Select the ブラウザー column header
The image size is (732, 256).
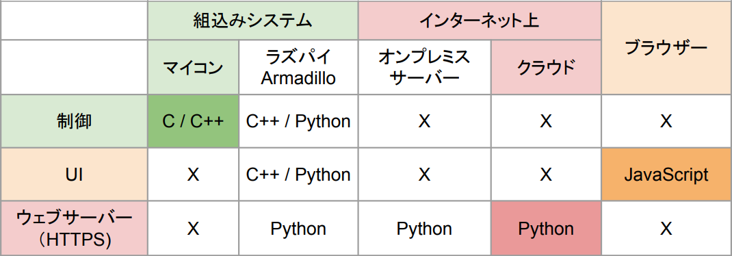(666, 48)
